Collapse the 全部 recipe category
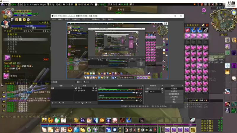Screen dimensions: 237x133 [5, 31]
